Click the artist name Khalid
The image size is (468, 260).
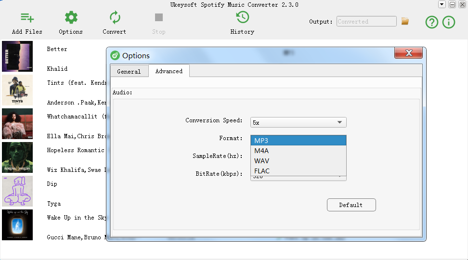[x=57, y=69]
